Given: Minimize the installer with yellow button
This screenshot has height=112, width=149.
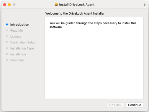Looking at the screenshot, I should tap(9, 5).
